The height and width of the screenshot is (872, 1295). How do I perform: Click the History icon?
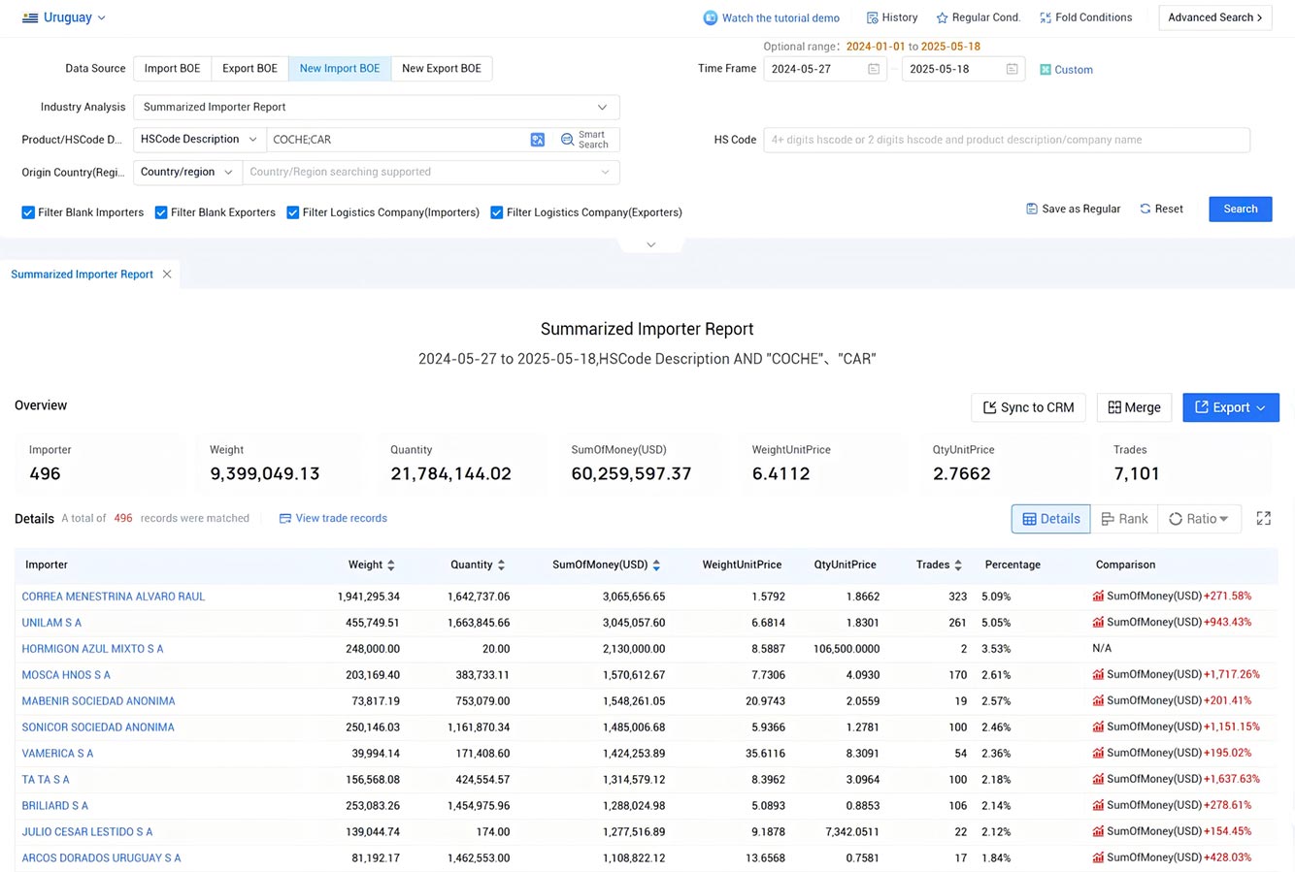(872, 17)
